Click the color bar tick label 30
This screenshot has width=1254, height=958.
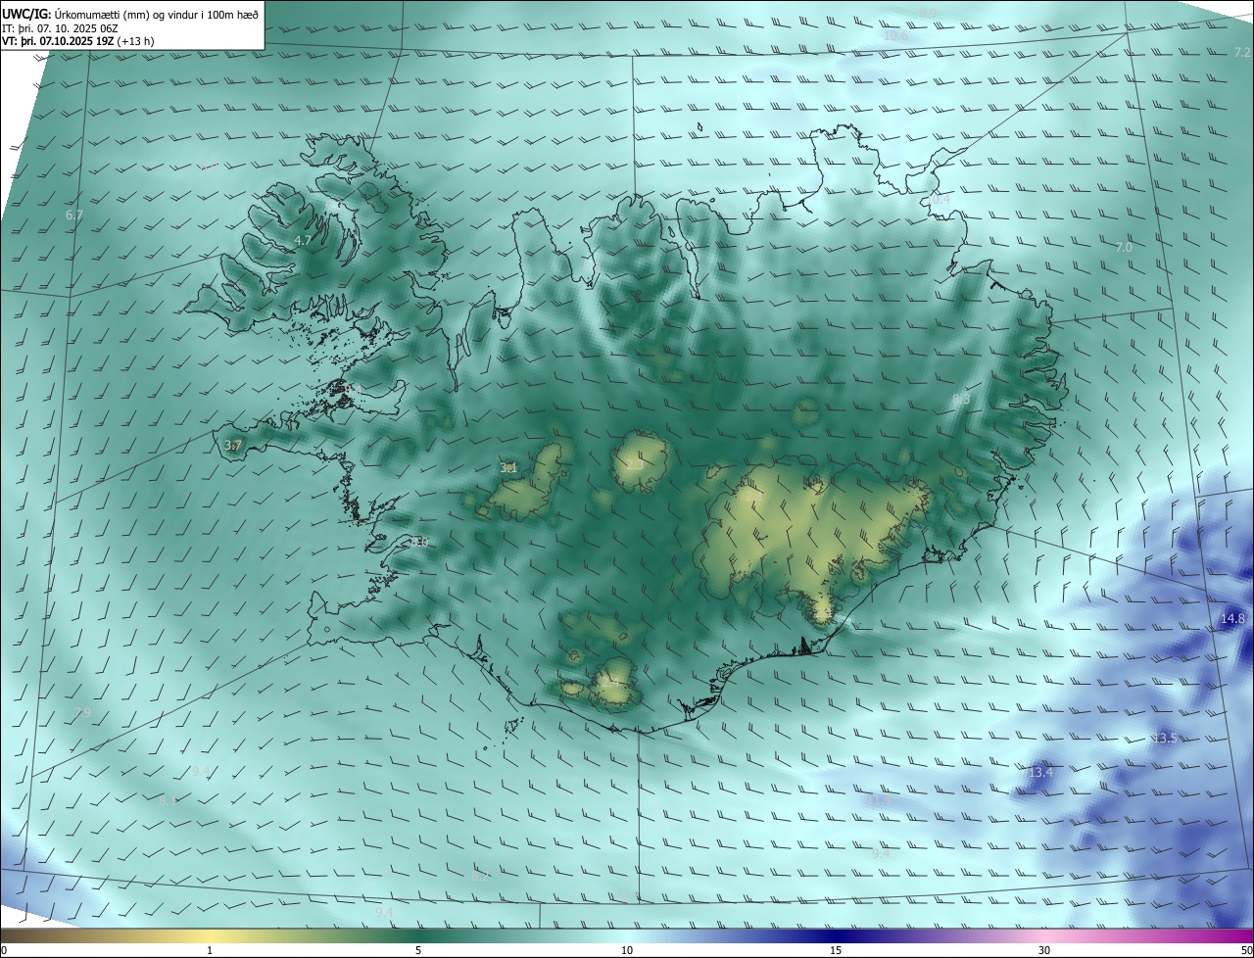click(1044, 950)
